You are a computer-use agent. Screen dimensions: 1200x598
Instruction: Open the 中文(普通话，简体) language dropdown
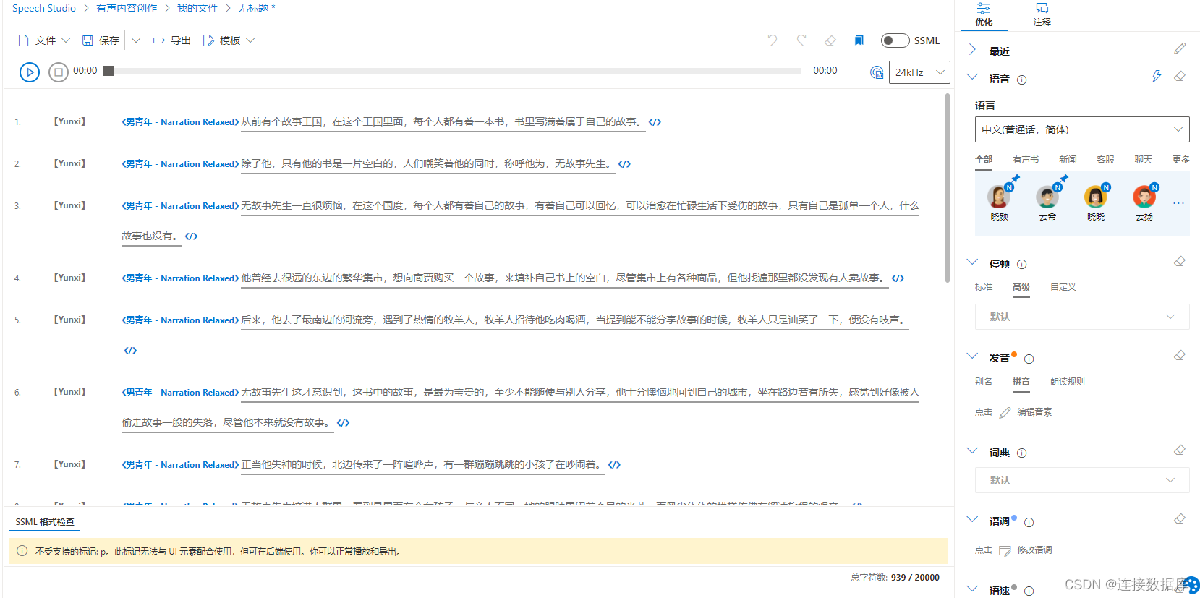pos(1081,129)
